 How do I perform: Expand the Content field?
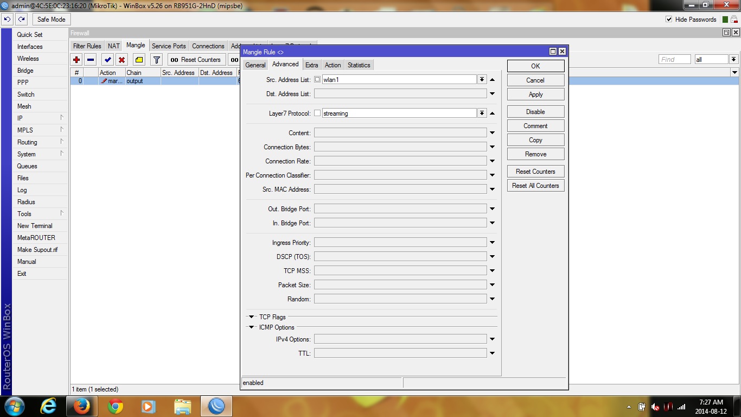[x=492, y=133]
